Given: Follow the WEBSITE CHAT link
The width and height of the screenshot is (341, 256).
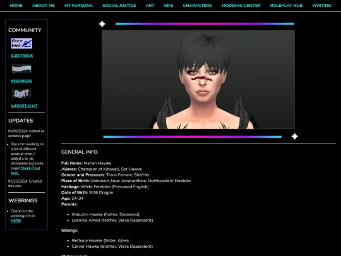Looking at the screenshot, I should (x=24, y=106).
